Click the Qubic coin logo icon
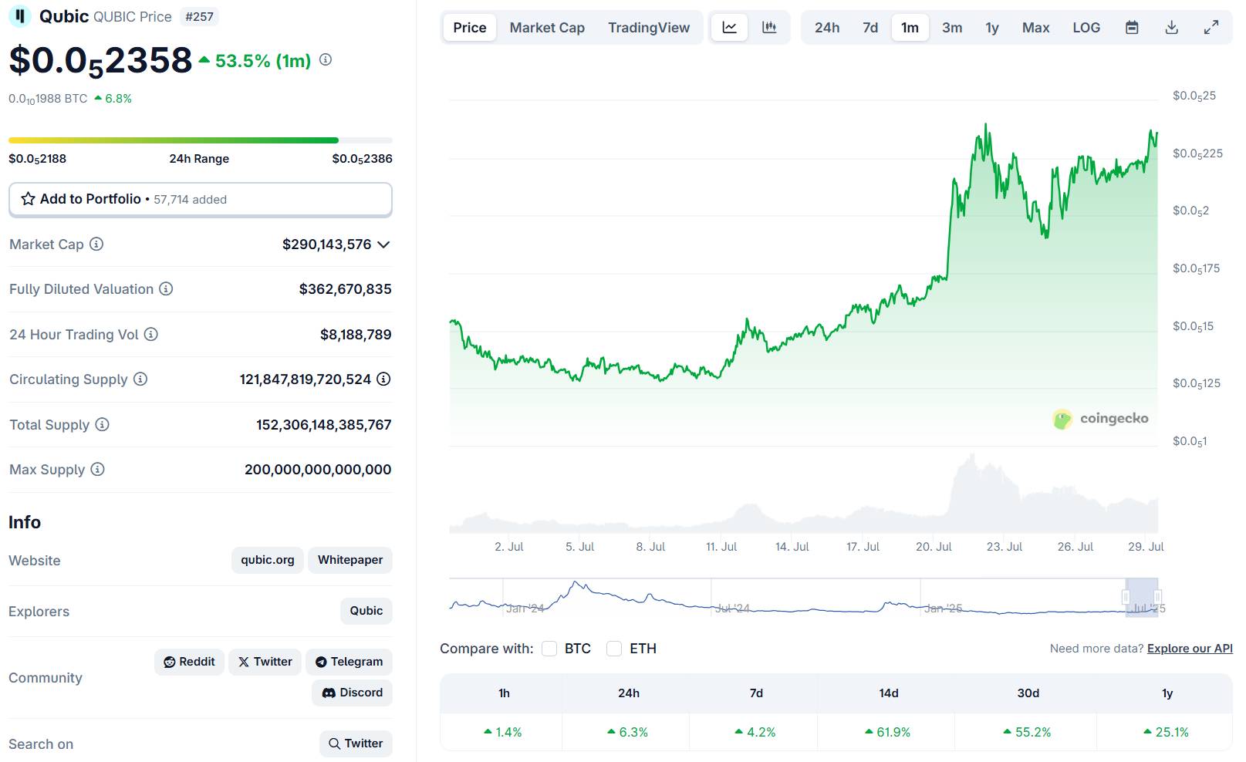The image size is (1246, 762). (20, 16)
